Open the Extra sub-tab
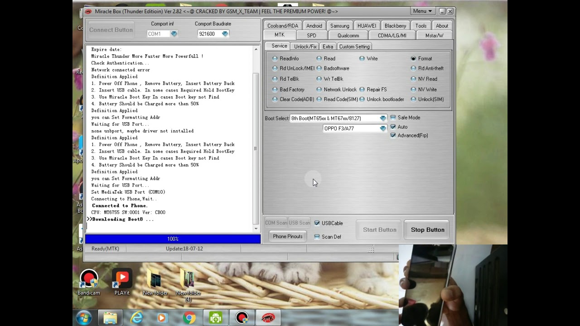The image size is (580, 326). [x=328, y=47]
